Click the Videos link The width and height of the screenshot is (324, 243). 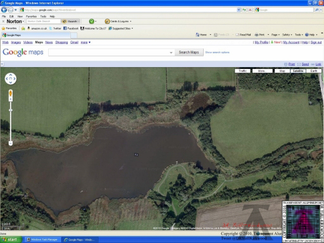(28, 42)
